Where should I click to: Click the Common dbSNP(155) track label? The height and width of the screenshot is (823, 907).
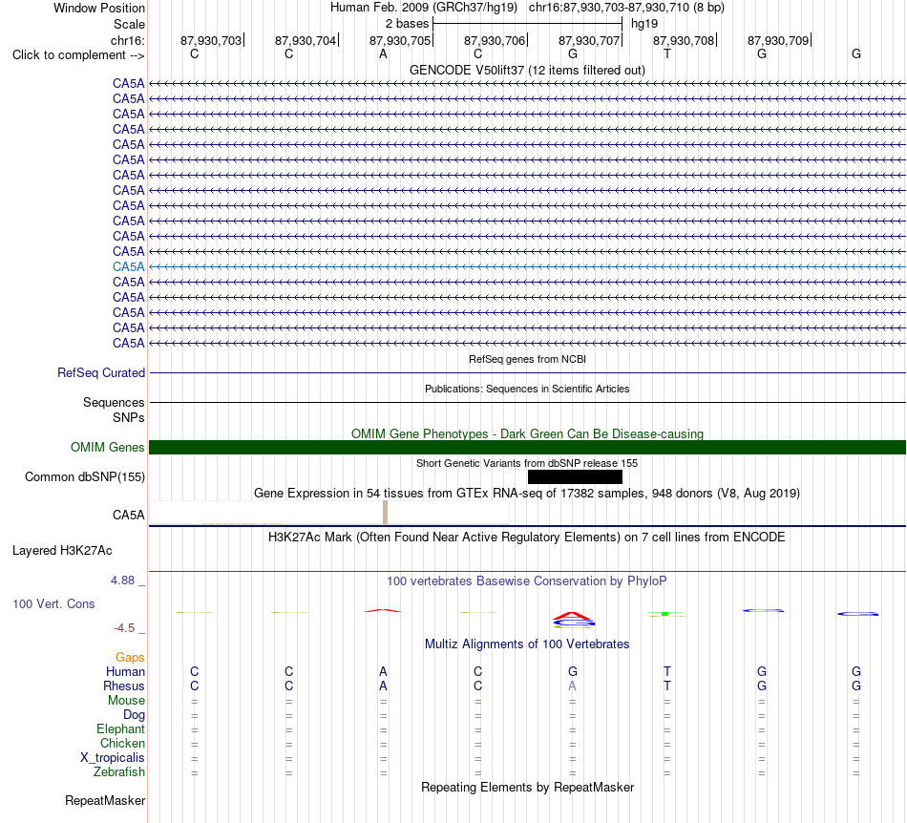(x=84, y=476)
